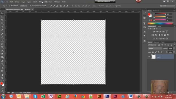
Task: Select the Pen tool
Action: click(2, 61)
